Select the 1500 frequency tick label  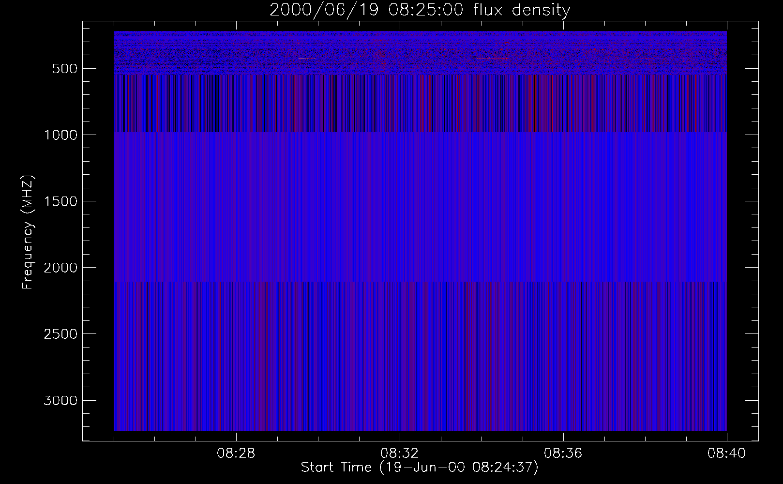tap(60, 201)
